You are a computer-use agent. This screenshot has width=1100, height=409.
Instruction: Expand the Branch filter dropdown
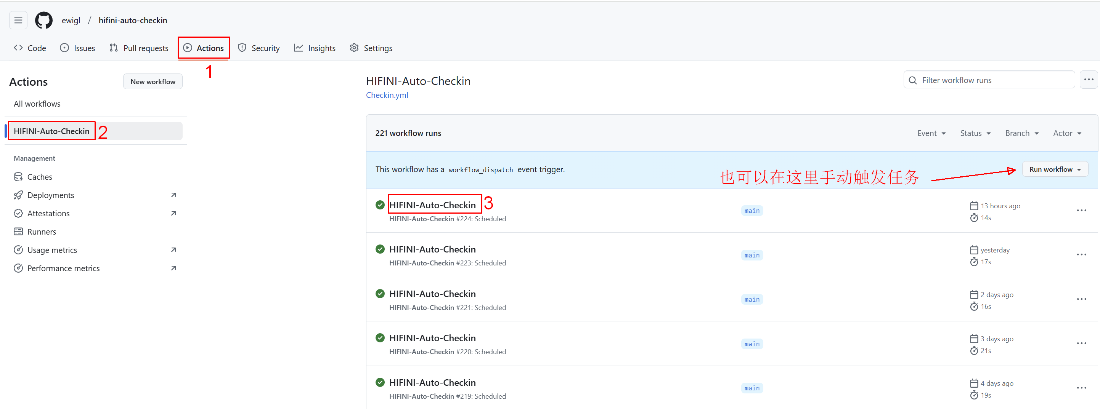[1021, 133]
